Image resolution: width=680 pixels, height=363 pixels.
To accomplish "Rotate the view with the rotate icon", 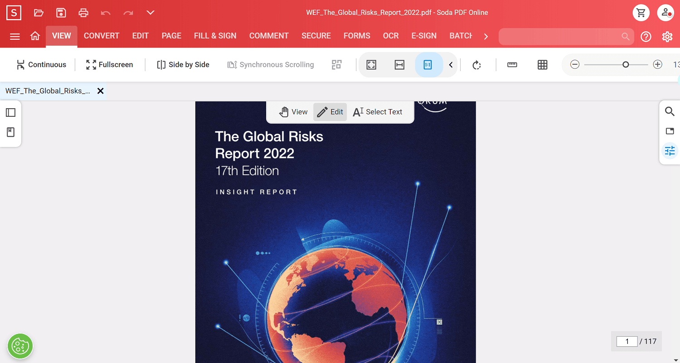I will coord(476,65).
